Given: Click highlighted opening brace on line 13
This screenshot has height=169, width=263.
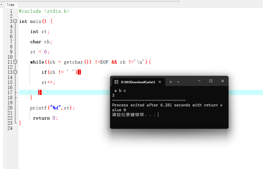Looking at the screenshot, I should click(x=79, y=72).
